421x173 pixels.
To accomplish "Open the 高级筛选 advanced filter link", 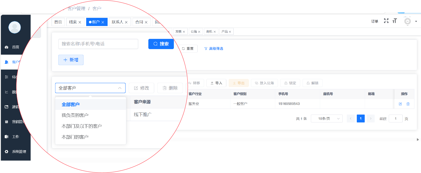I will [214, 49].
